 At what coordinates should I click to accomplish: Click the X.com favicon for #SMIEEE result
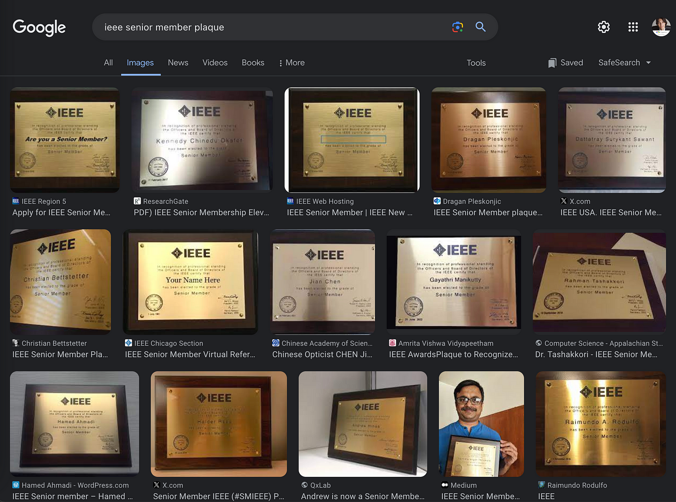(x=156, y=485)
